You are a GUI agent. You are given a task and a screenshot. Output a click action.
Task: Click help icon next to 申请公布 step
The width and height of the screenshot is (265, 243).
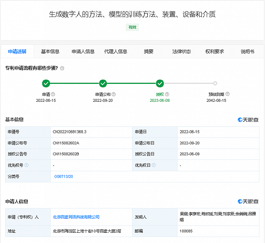pyautogui.click(x=114, y=94)
